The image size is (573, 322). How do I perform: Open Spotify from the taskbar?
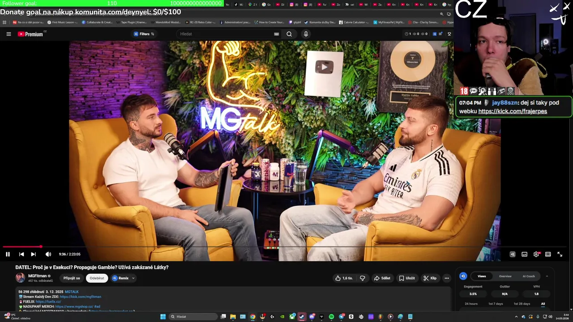[331, 317]
